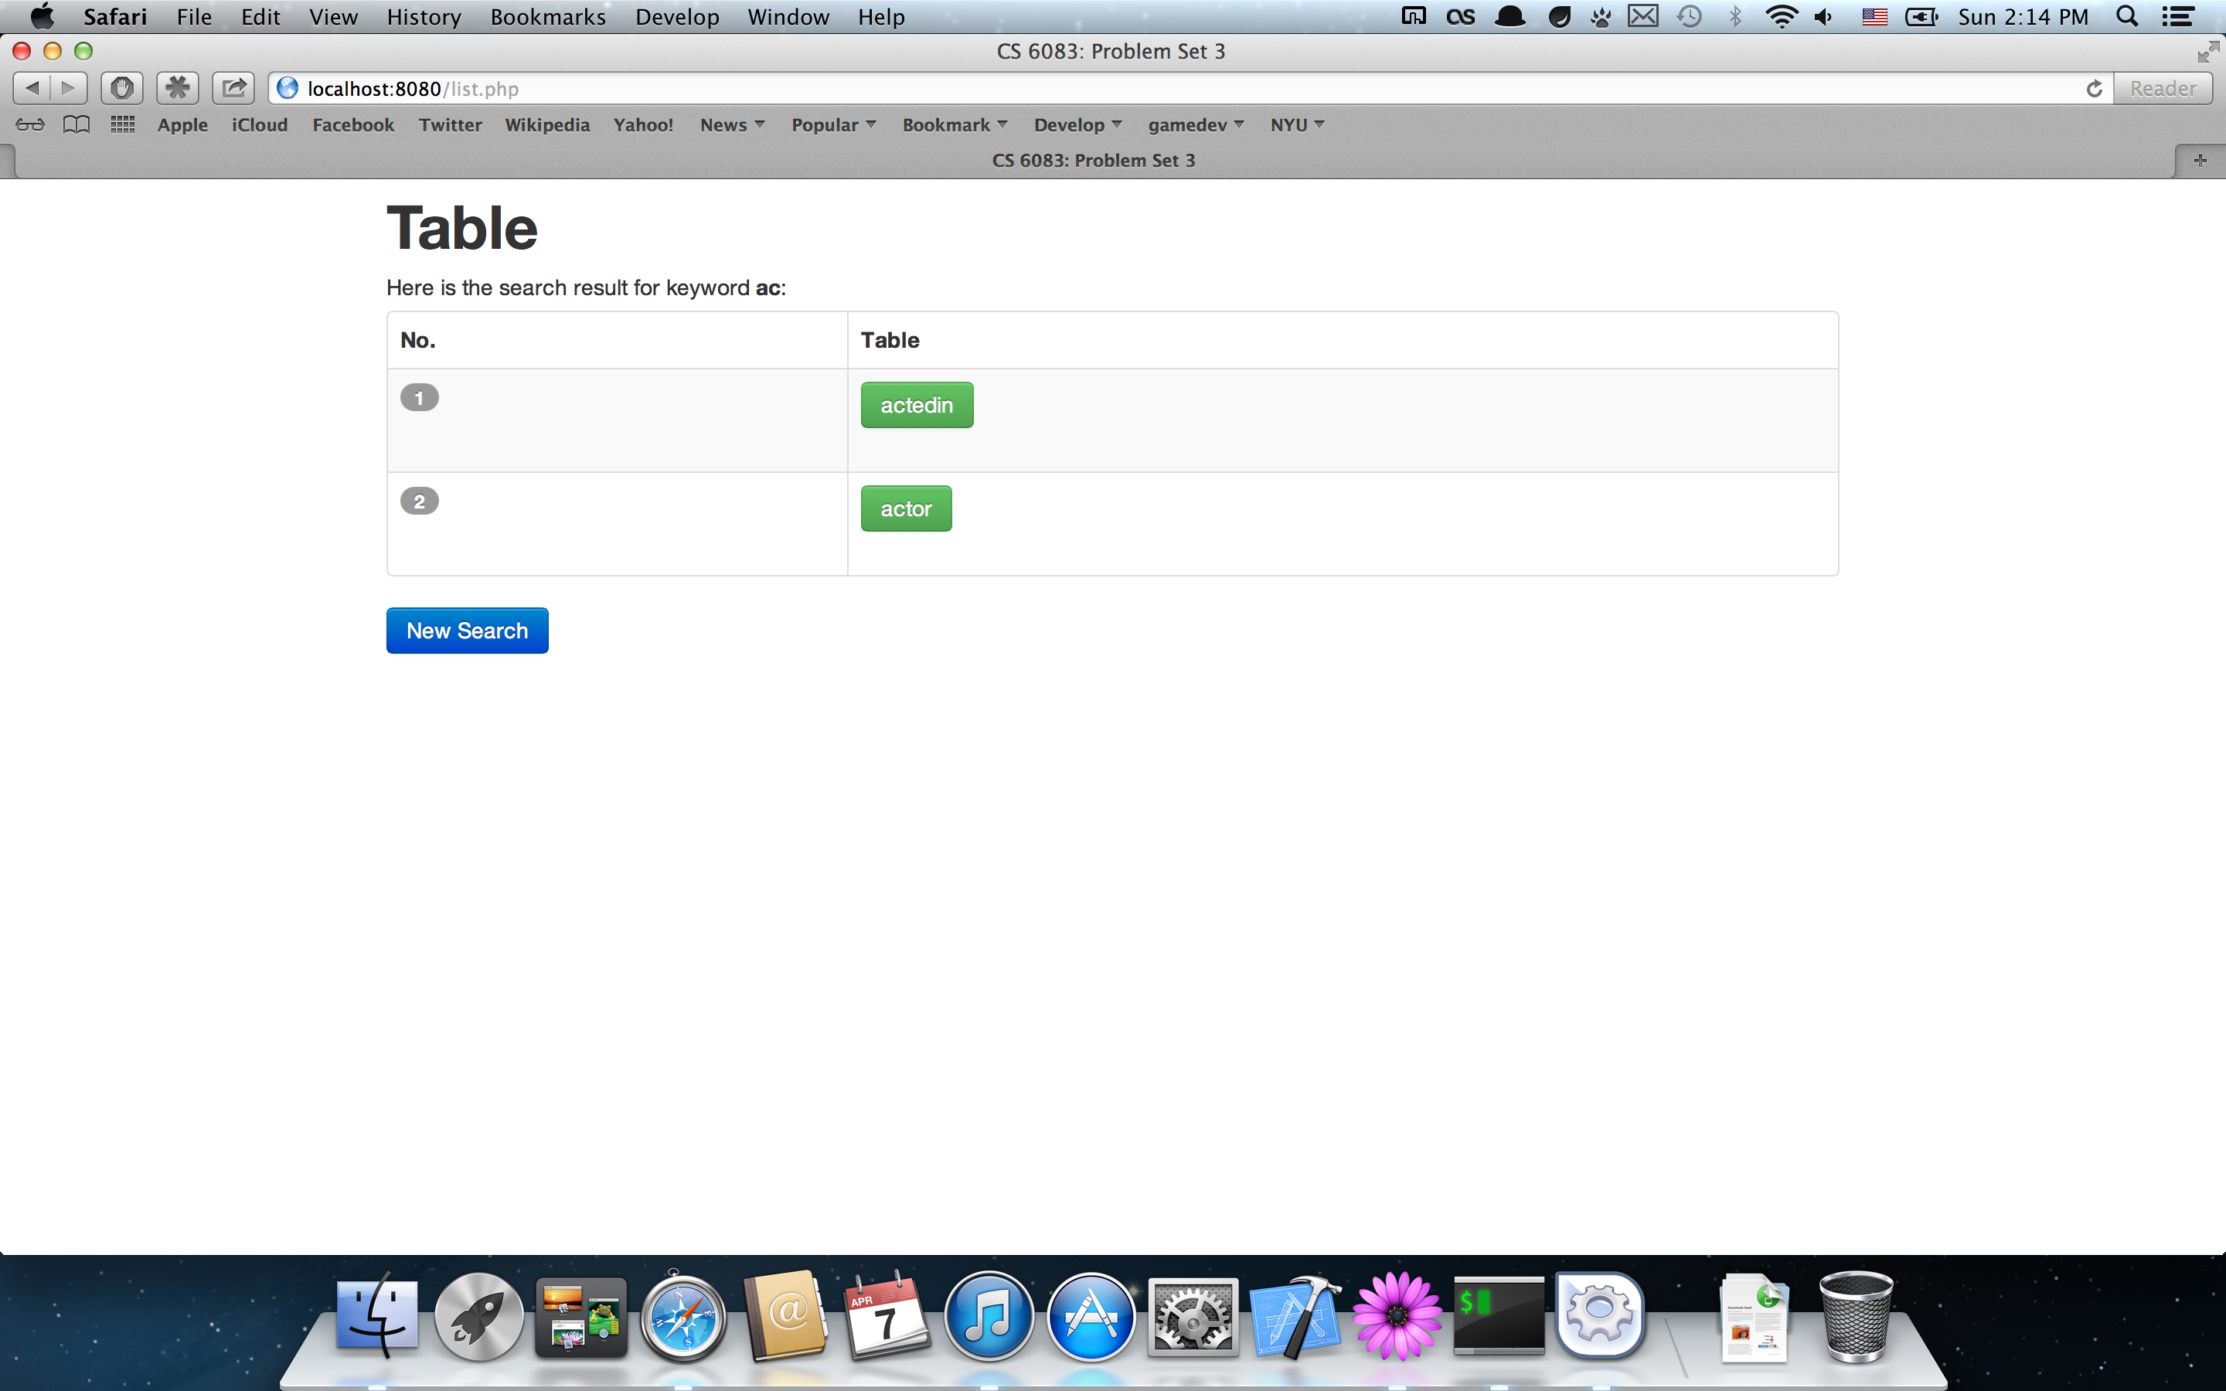
Task: Expand the gamedev bookmarks folder
Action: coord(1195,125)
